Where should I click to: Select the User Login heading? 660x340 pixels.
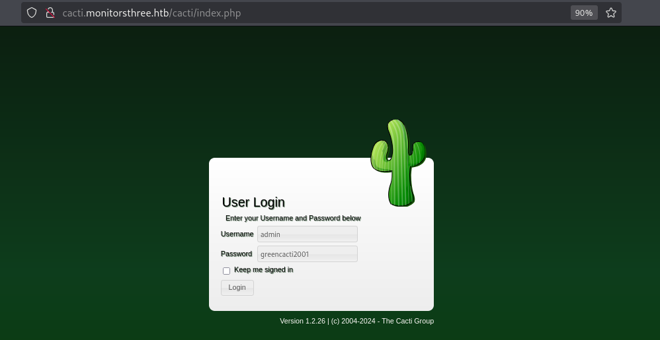tap(253, 202)
